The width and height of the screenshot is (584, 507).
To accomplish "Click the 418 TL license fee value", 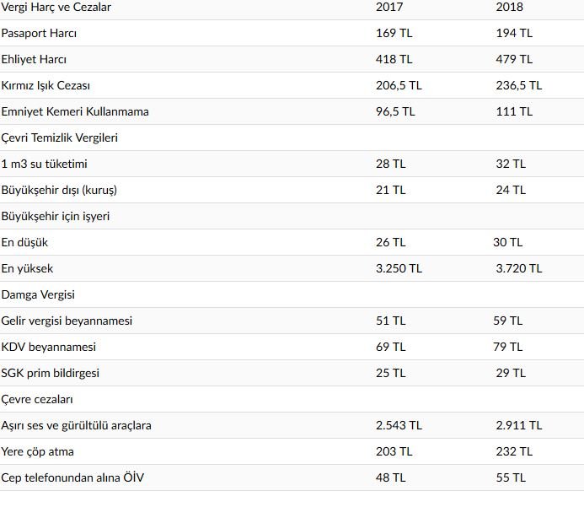I will 394,59.
